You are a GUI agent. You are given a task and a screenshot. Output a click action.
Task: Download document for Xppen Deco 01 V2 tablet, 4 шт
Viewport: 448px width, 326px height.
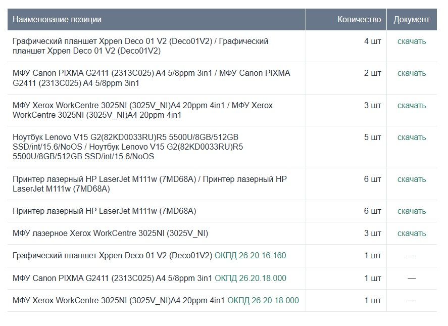click(x=411, y=41)
